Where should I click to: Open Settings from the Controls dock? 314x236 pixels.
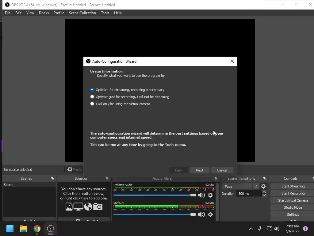click(293, 214)
